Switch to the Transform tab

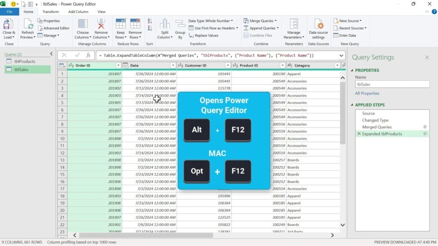point(50,12)
